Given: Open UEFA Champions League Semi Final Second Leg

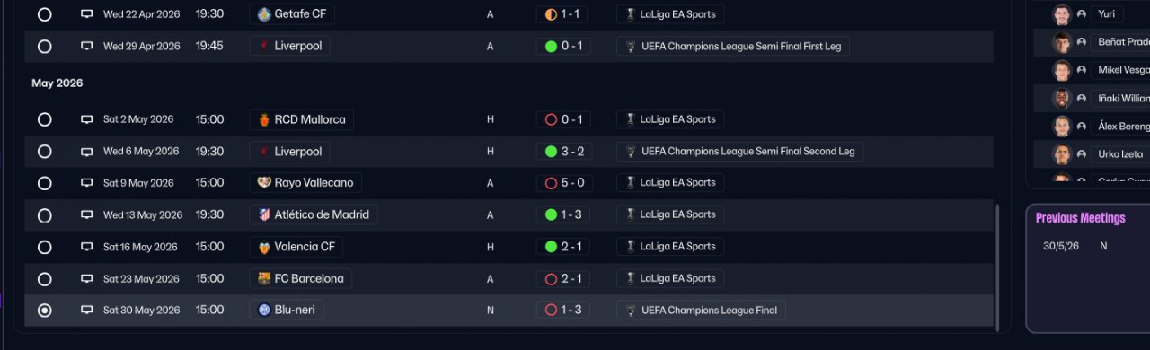Looking at the screenshot, I should point(740,152).
